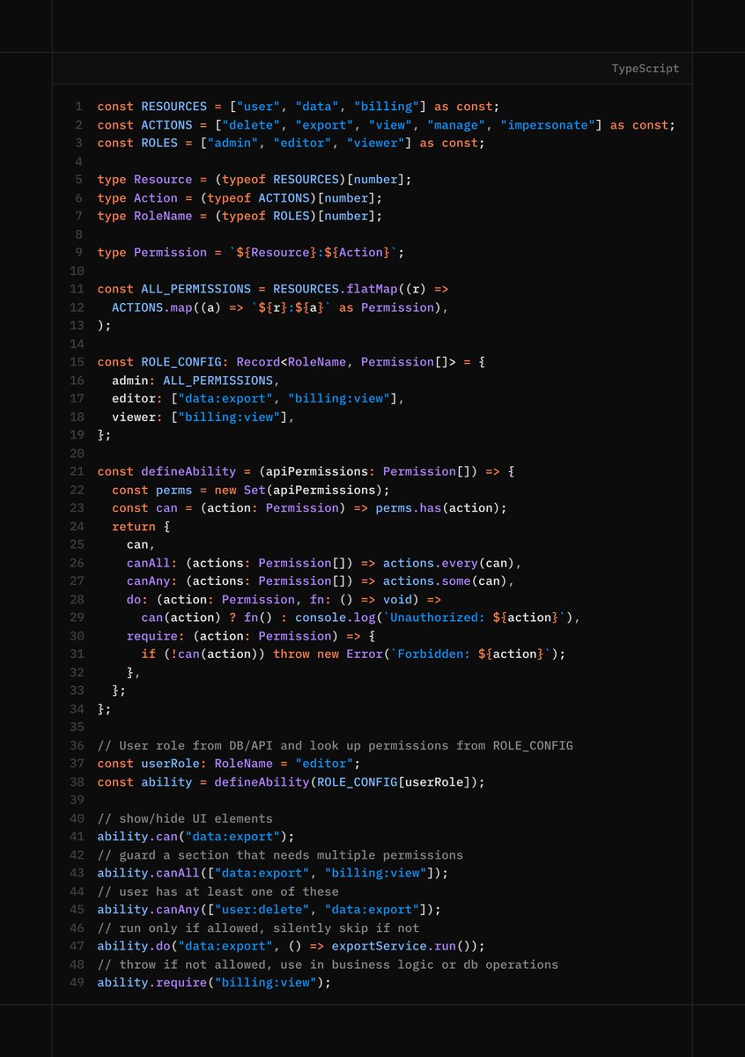
Task: Click the require property on line 30
Action: pyautogui.click(x=152, y=636)
